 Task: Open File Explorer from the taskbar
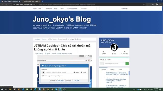[10, 89]
